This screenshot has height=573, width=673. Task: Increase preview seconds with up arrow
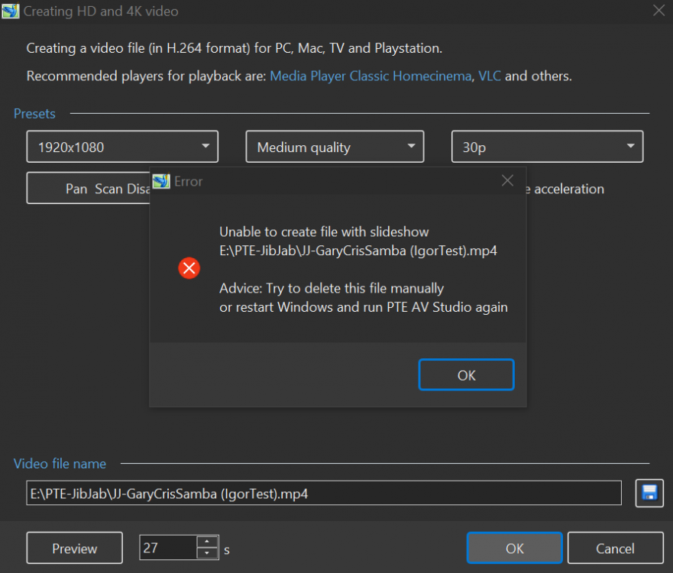tap(207, 542)
